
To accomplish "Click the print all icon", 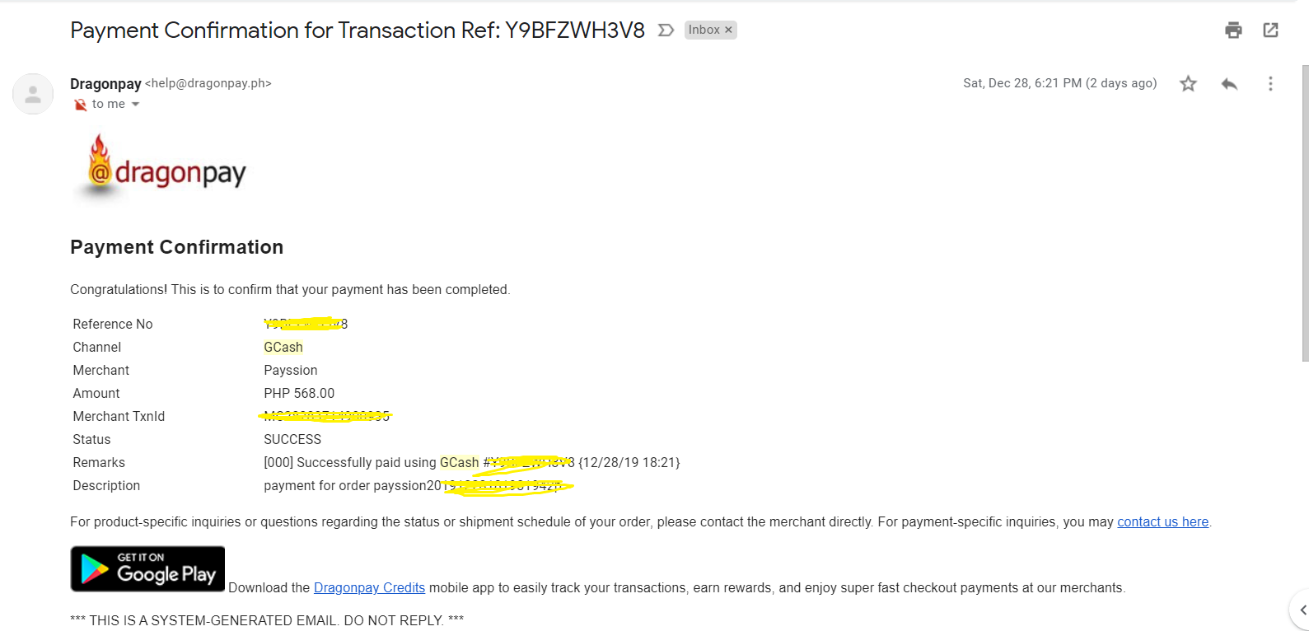I will pos(1233,30).
